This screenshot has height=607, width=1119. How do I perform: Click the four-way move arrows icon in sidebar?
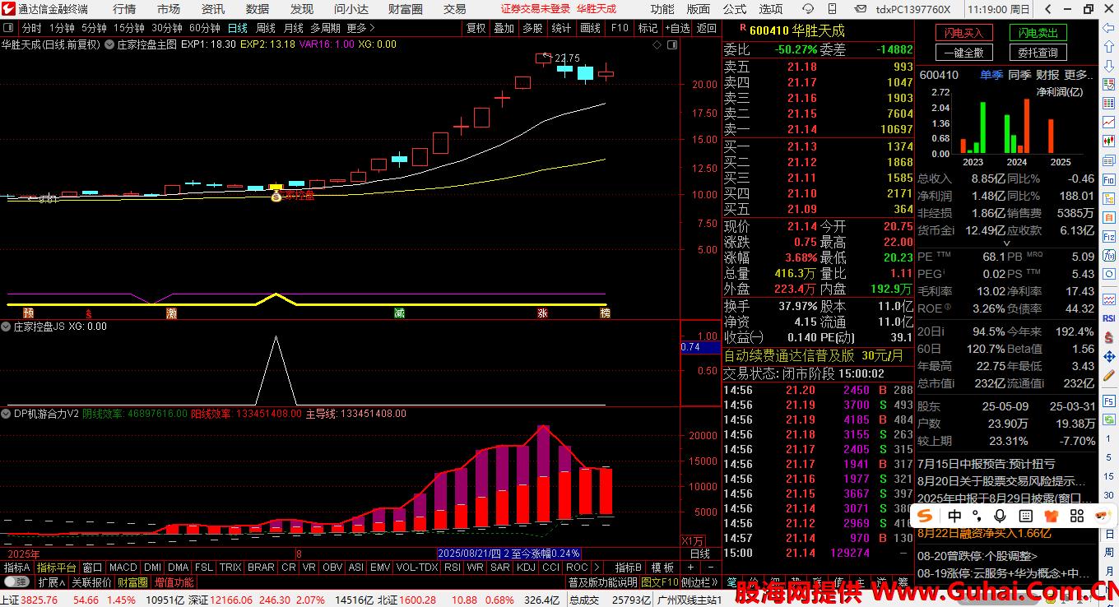[1108, 357]
